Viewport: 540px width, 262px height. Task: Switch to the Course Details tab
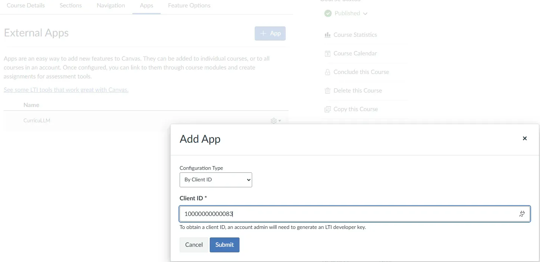(25, 5)
